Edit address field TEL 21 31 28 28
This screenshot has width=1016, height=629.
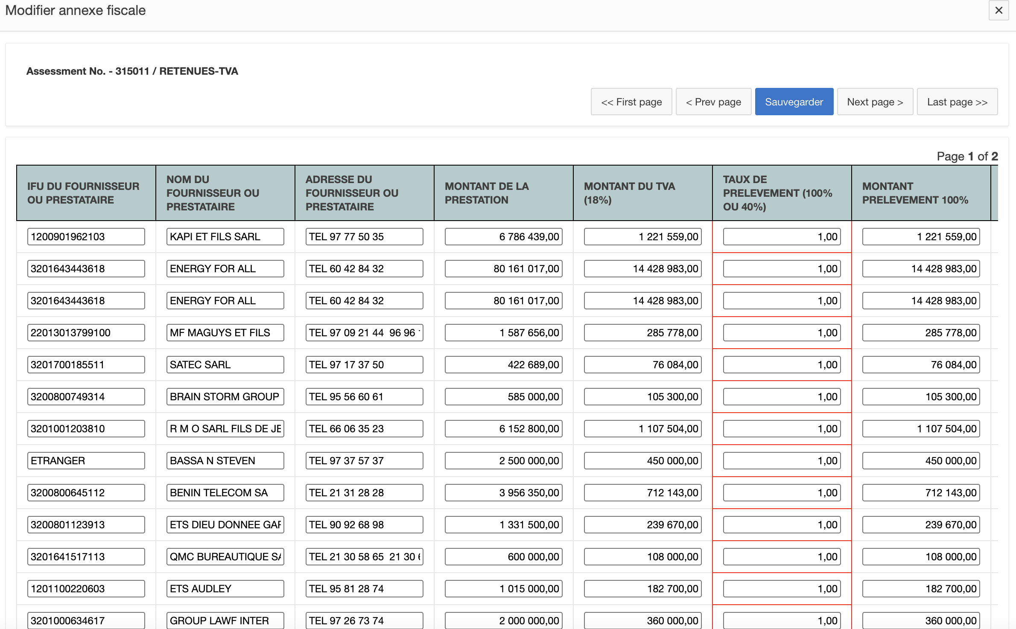coord(364,493)
